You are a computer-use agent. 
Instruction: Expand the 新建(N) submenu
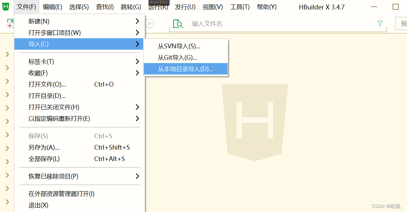coord(79,21)
